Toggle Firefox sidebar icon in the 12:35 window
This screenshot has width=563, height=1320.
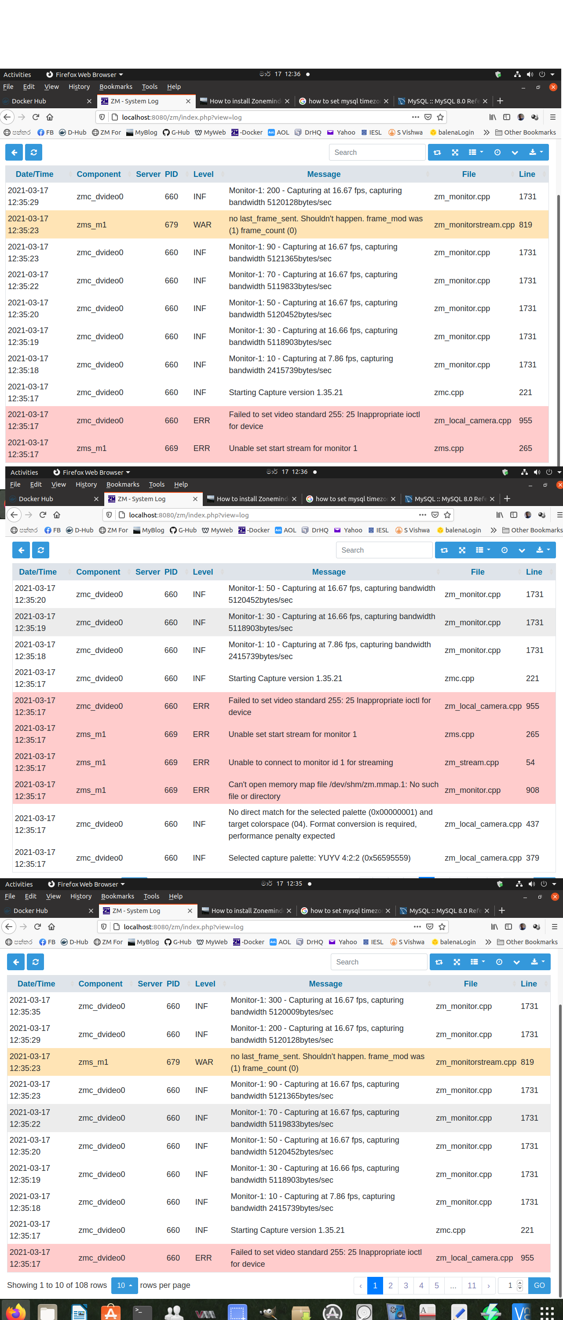click(508, 927)
